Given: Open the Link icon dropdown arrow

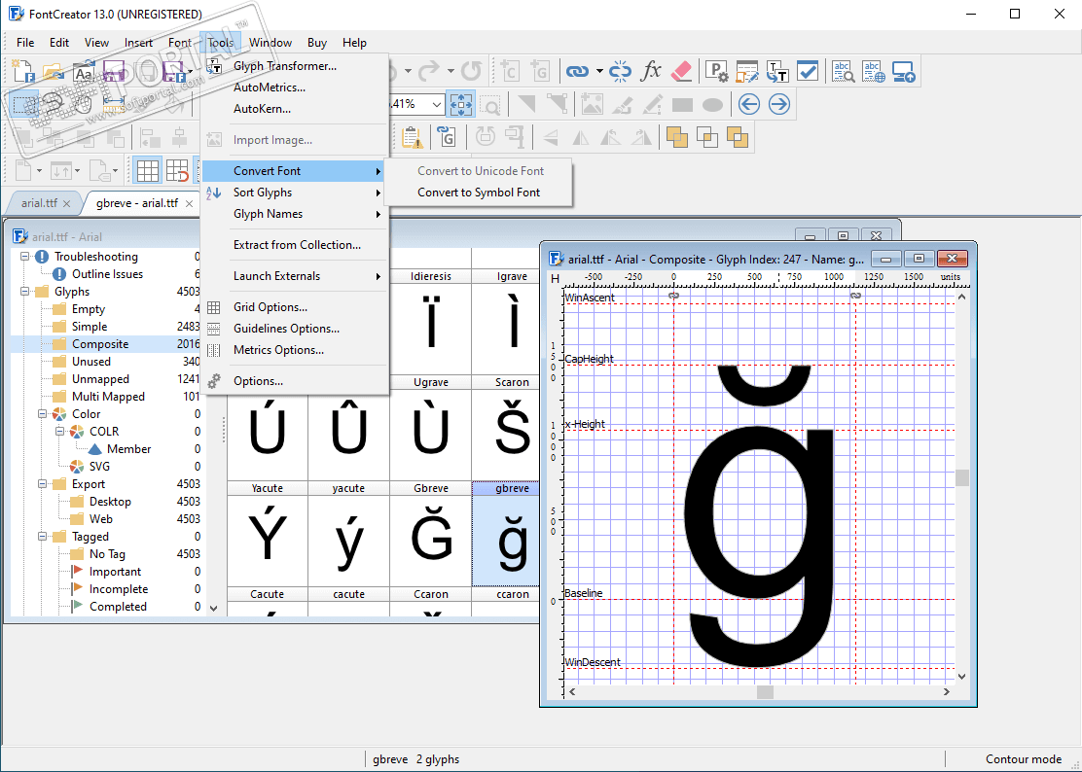Looking at the screenshot, I should coord(599,71).
